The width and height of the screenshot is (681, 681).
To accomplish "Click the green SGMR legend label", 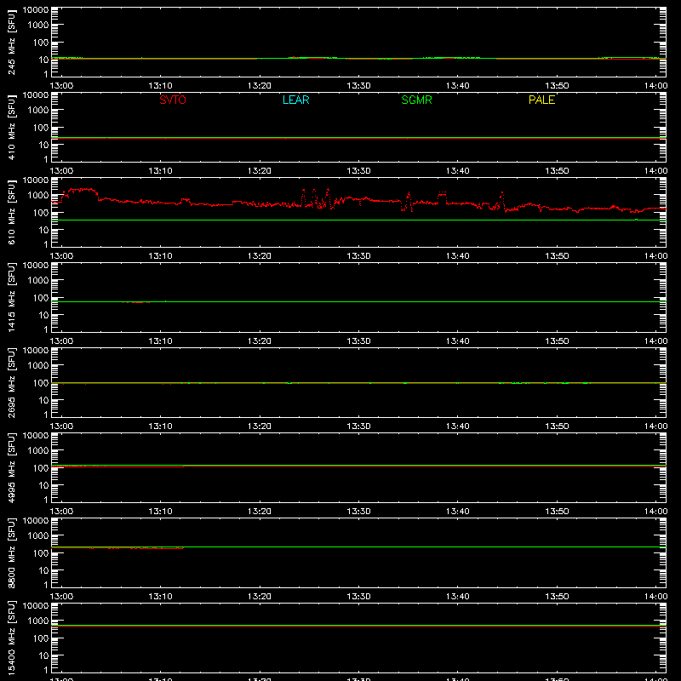I will coord(416,100).
